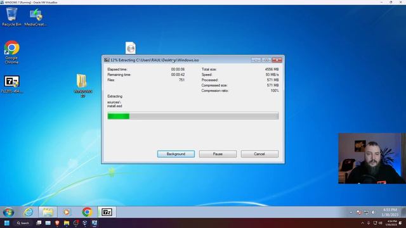Click Show desktop strip on Windows 7 taskbar

(403, 212)
